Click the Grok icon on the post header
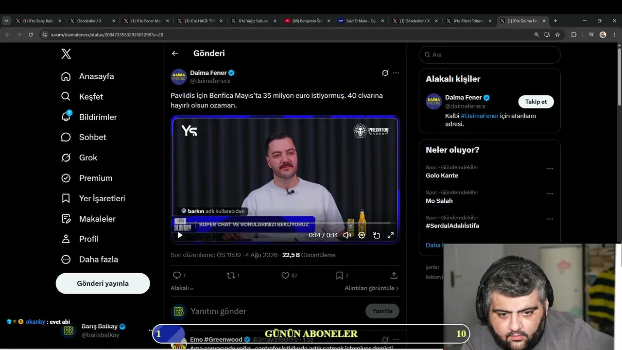Viewport: 622px width, 350px height. pyautogui.click(x=385, y=73)
